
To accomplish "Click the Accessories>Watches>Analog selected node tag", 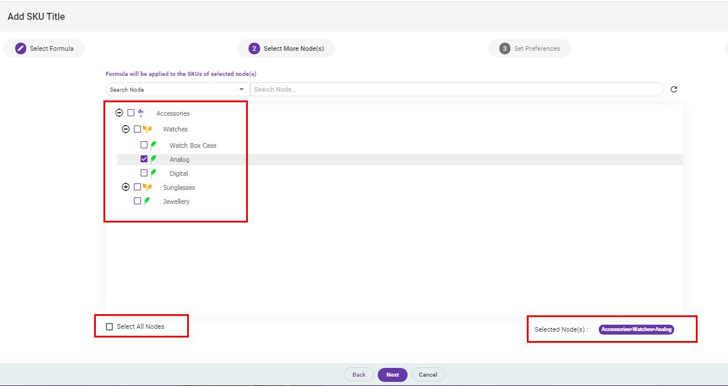I will tap(636, 329).
